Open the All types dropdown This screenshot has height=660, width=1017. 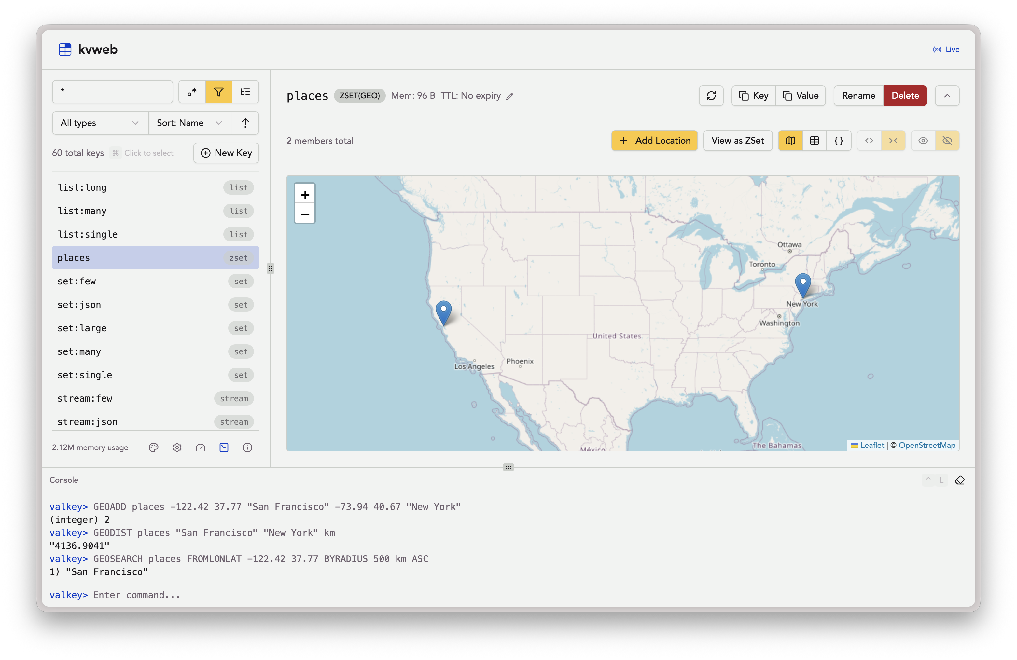pyautogui.click(x=100, y=123)
